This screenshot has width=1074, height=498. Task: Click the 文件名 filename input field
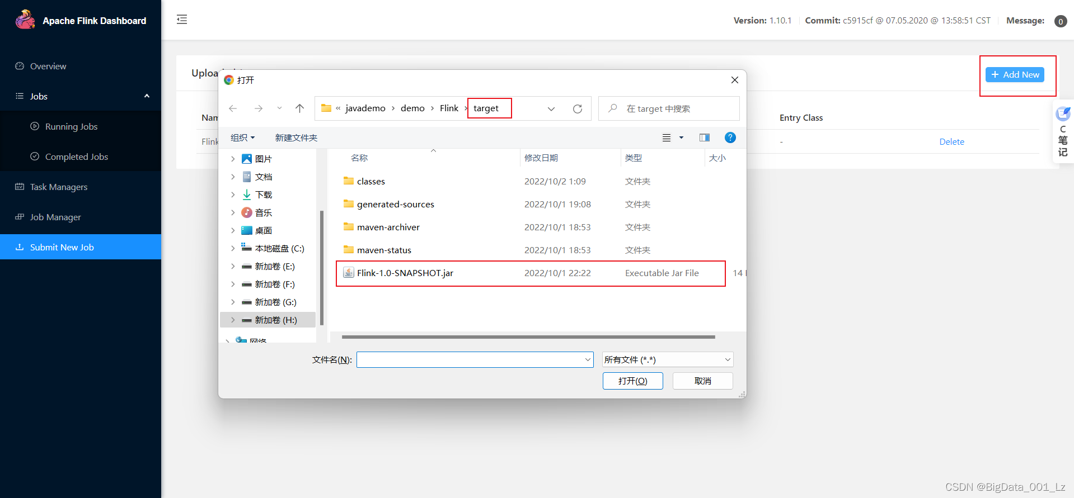pyautogui.click(x=475, y=359)
